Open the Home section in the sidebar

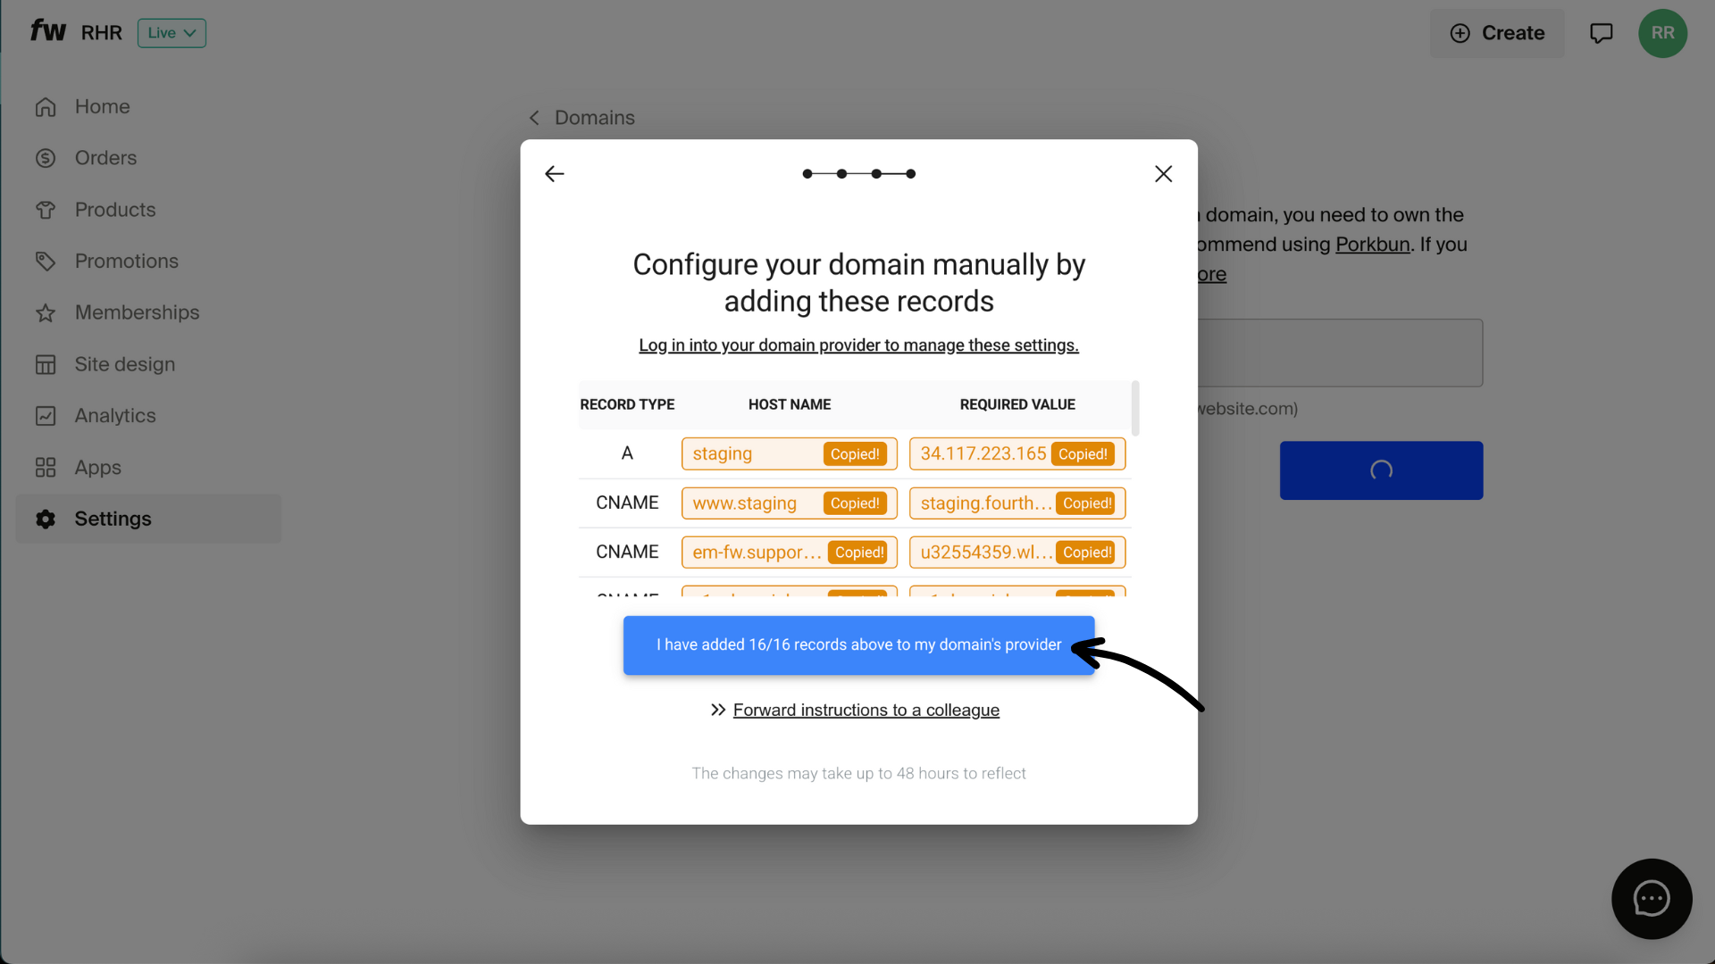tap(103, 106)
